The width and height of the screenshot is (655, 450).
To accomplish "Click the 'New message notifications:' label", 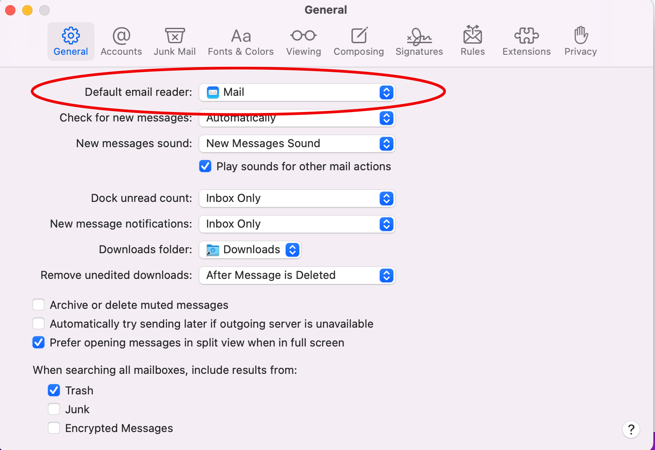I will coord(121,224).
